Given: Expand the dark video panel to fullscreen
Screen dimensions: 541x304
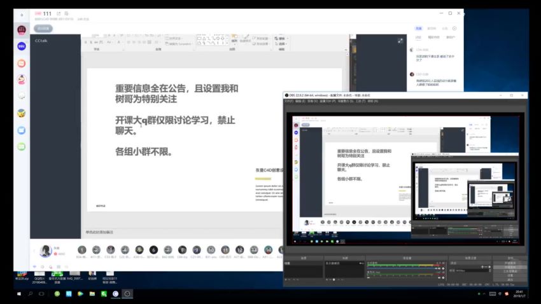Looking at the screenshot, I should click(400, 41).
